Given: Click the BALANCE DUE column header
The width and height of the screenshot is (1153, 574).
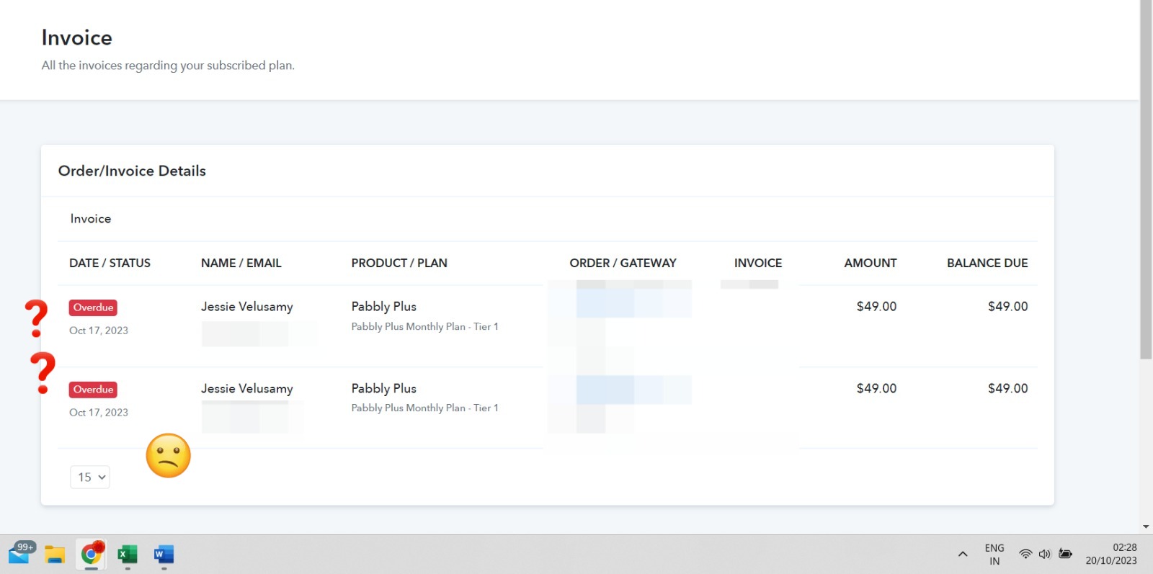Looking at the screenshot, I should pos(987,263).
